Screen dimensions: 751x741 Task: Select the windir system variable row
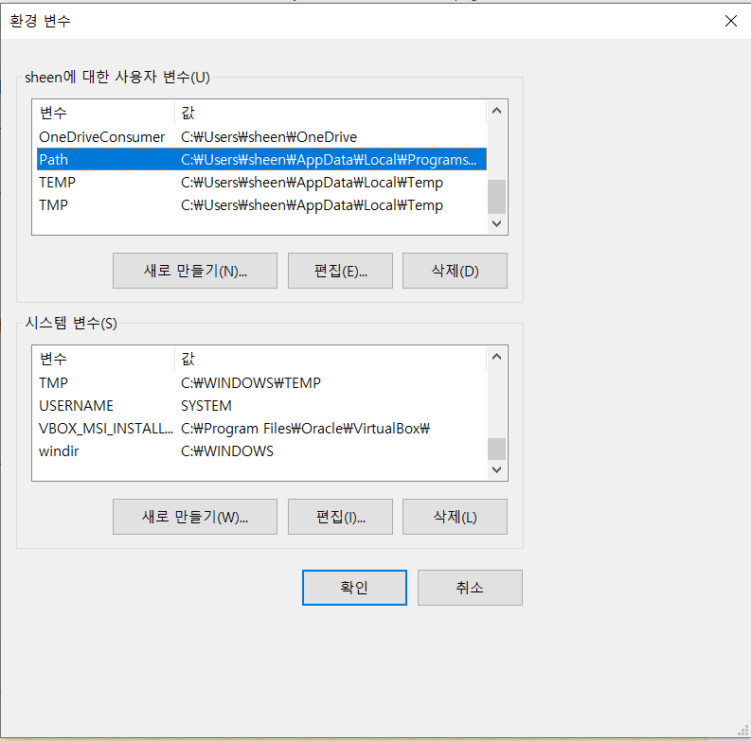[x=261, y=450]
